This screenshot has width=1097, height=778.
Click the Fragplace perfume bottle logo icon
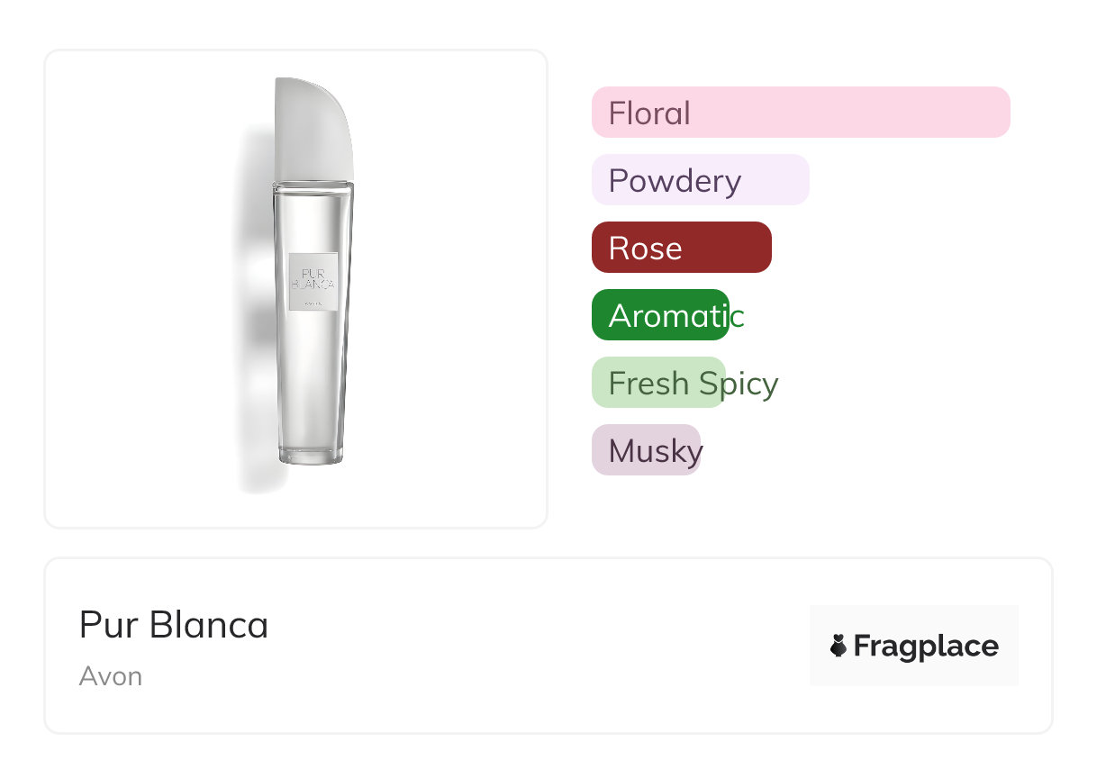tap(839, 646)
